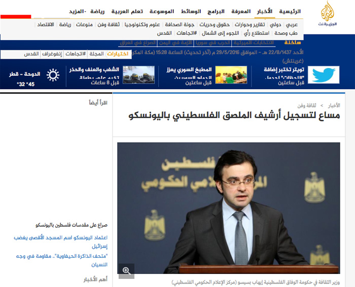Click hot topic الانتخابات الأميركية
This screenshot has width=355, height=287.
pyautogui.click(x=254, y=43)
